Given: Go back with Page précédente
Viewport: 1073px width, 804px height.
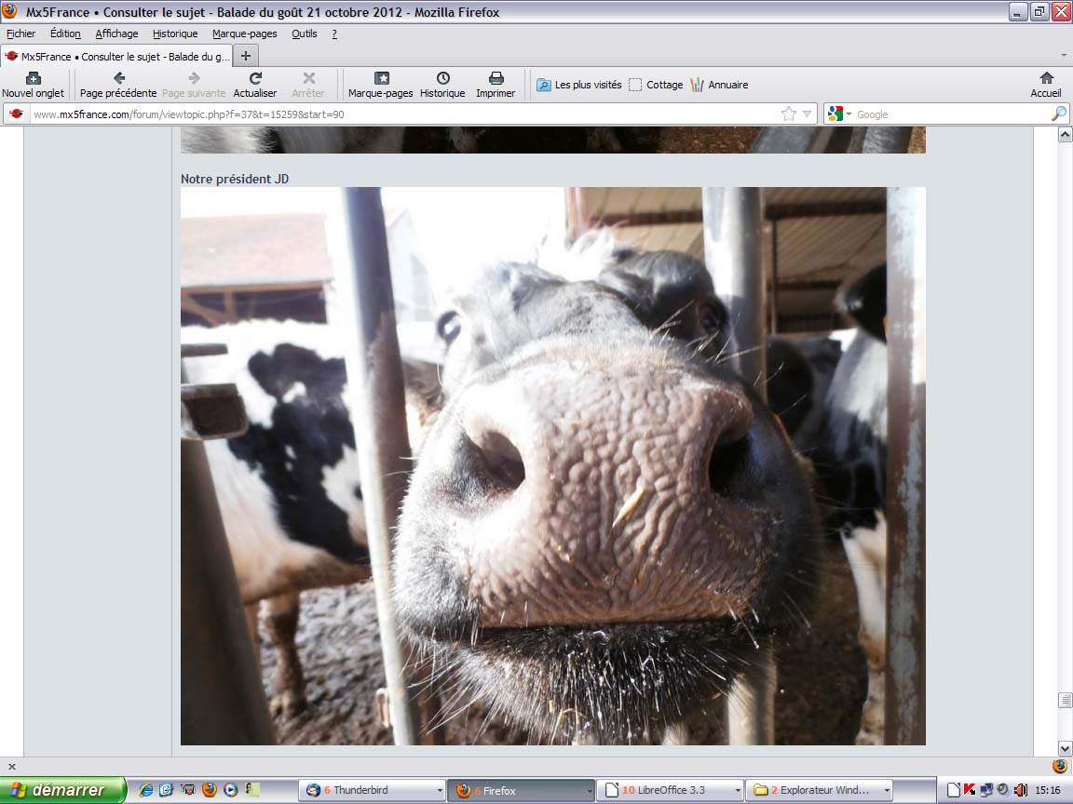Looking at the screenshot, I should coord(118,85).
